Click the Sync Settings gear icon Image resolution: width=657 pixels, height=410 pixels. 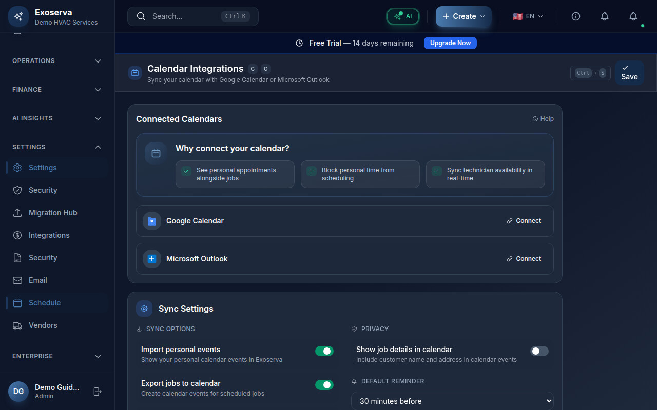tap(144, 309)
